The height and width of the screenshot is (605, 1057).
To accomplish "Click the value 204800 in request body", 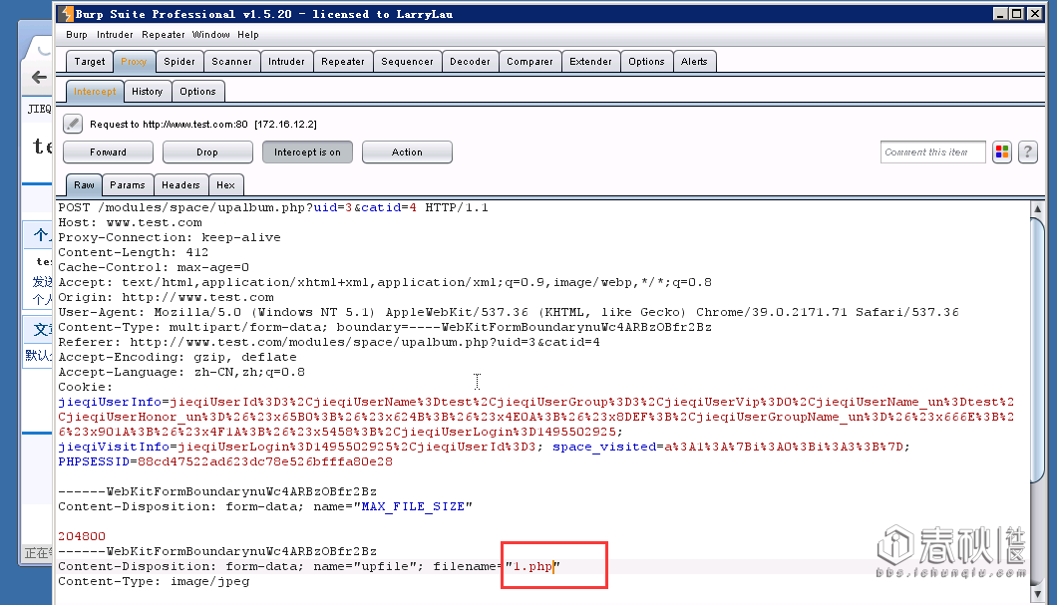I will pyautogui.click(x=82, y=536).
